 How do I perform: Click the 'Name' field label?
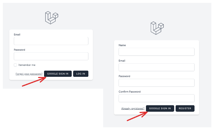(122, 45)
